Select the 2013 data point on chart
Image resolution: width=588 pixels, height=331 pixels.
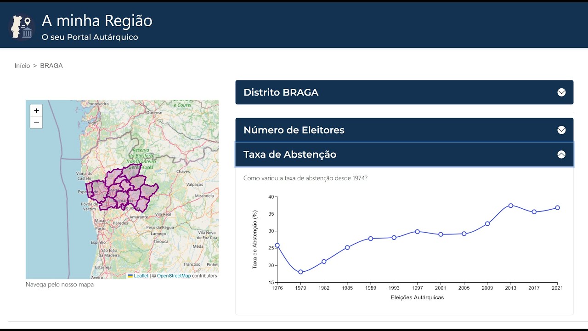click(x=510, y=205)
